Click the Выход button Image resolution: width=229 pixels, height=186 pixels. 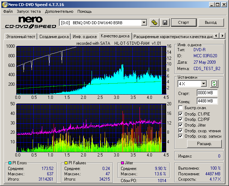tap(211, 22)
